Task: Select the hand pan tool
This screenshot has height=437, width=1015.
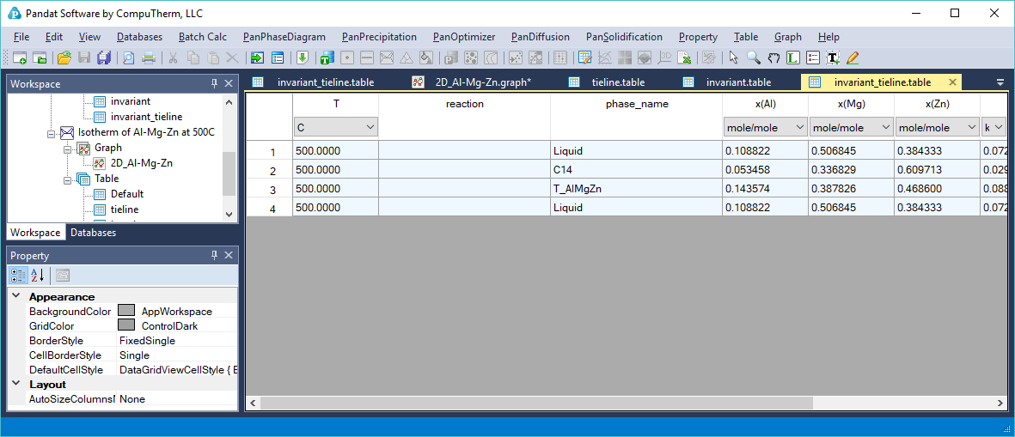Action: 773,58
